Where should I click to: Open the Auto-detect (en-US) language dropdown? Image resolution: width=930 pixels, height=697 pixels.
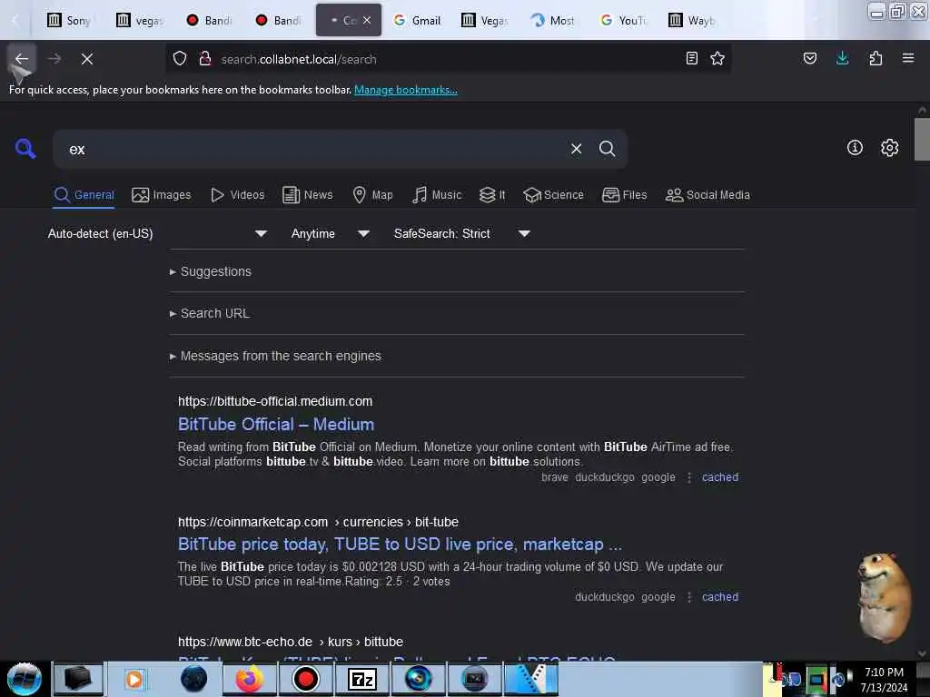tap(157, 233)
